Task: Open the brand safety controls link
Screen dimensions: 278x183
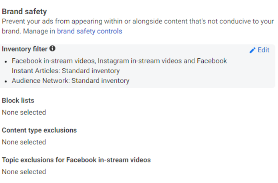Action: coord(89,31)
